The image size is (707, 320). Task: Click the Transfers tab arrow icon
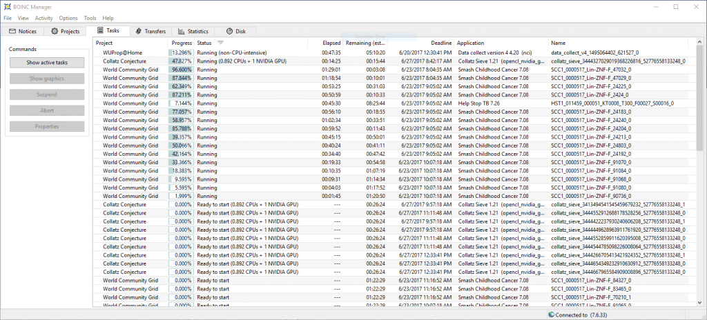click(x=139, y=31)
